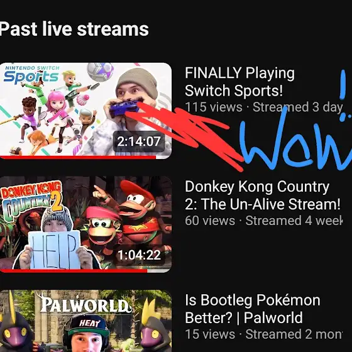Click the Switch Sports red watch-progress bar
The width and height of the screenshot is (352, 352).
(78, 157)
